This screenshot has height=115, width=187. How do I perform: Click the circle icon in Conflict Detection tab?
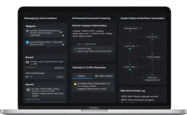tap(96, 76)
